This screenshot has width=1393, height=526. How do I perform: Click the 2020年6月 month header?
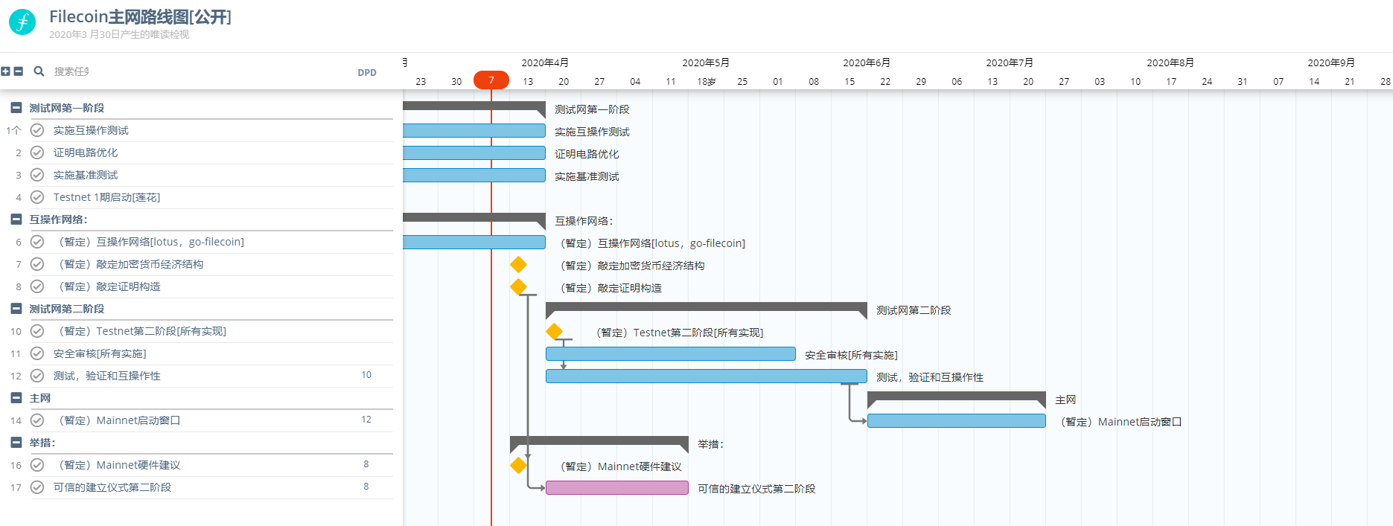tap(867, 63)
